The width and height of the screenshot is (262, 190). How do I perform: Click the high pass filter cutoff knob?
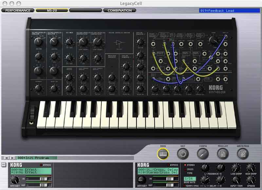point(84,42)
